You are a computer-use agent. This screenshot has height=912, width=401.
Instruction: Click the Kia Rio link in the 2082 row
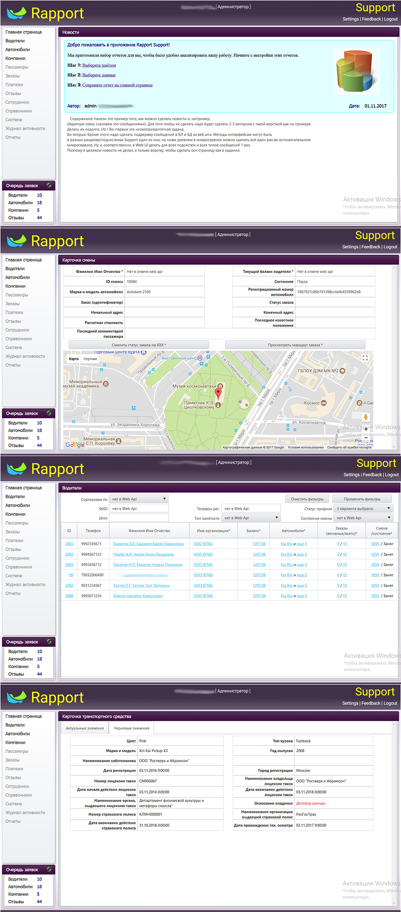coord(287,585)
